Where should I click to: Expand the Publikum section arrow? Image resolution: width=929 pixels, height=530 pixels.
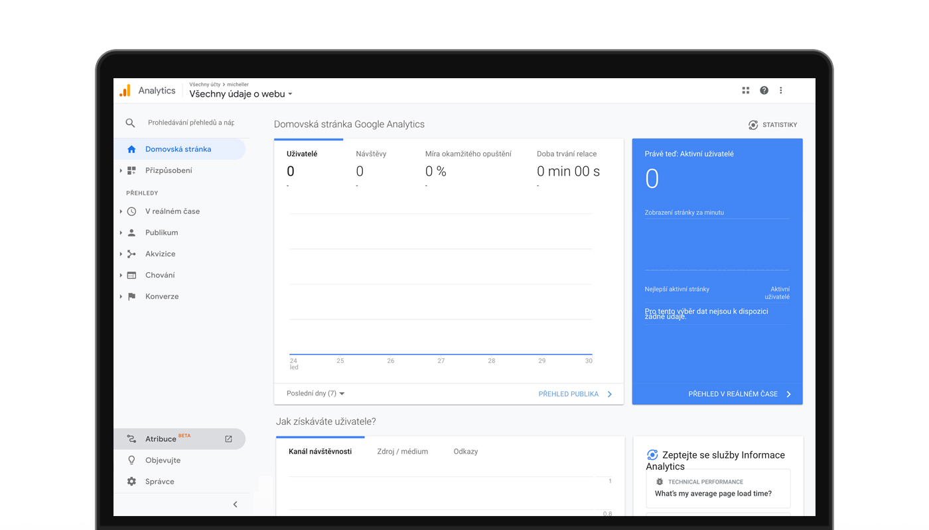(x=121, y=233)
